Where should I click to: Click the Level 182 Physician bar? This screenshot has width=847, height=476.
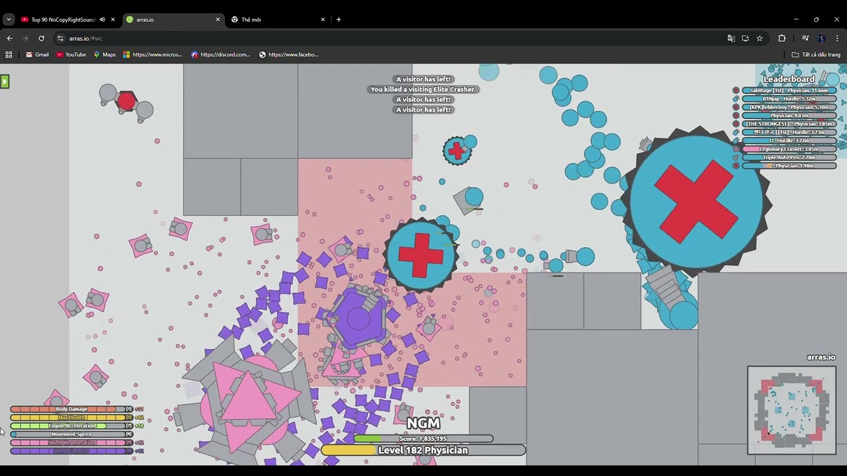click(x=423, y=450)
